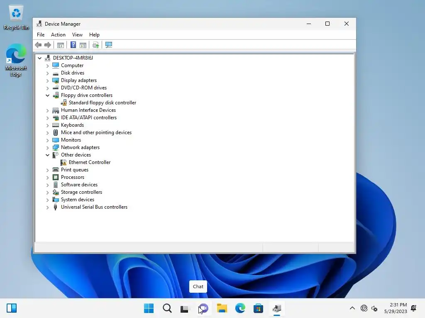Open the clock showing 2:31 PM
This screenshot has width=425, height=318.
(x=396, y=308)
